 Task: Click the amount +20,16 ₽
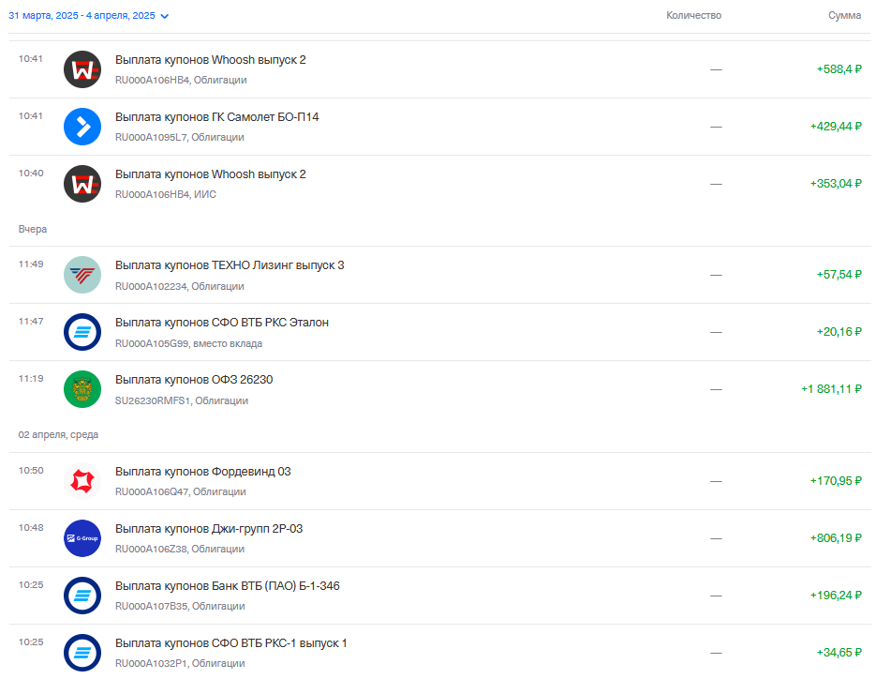[839, 332]
